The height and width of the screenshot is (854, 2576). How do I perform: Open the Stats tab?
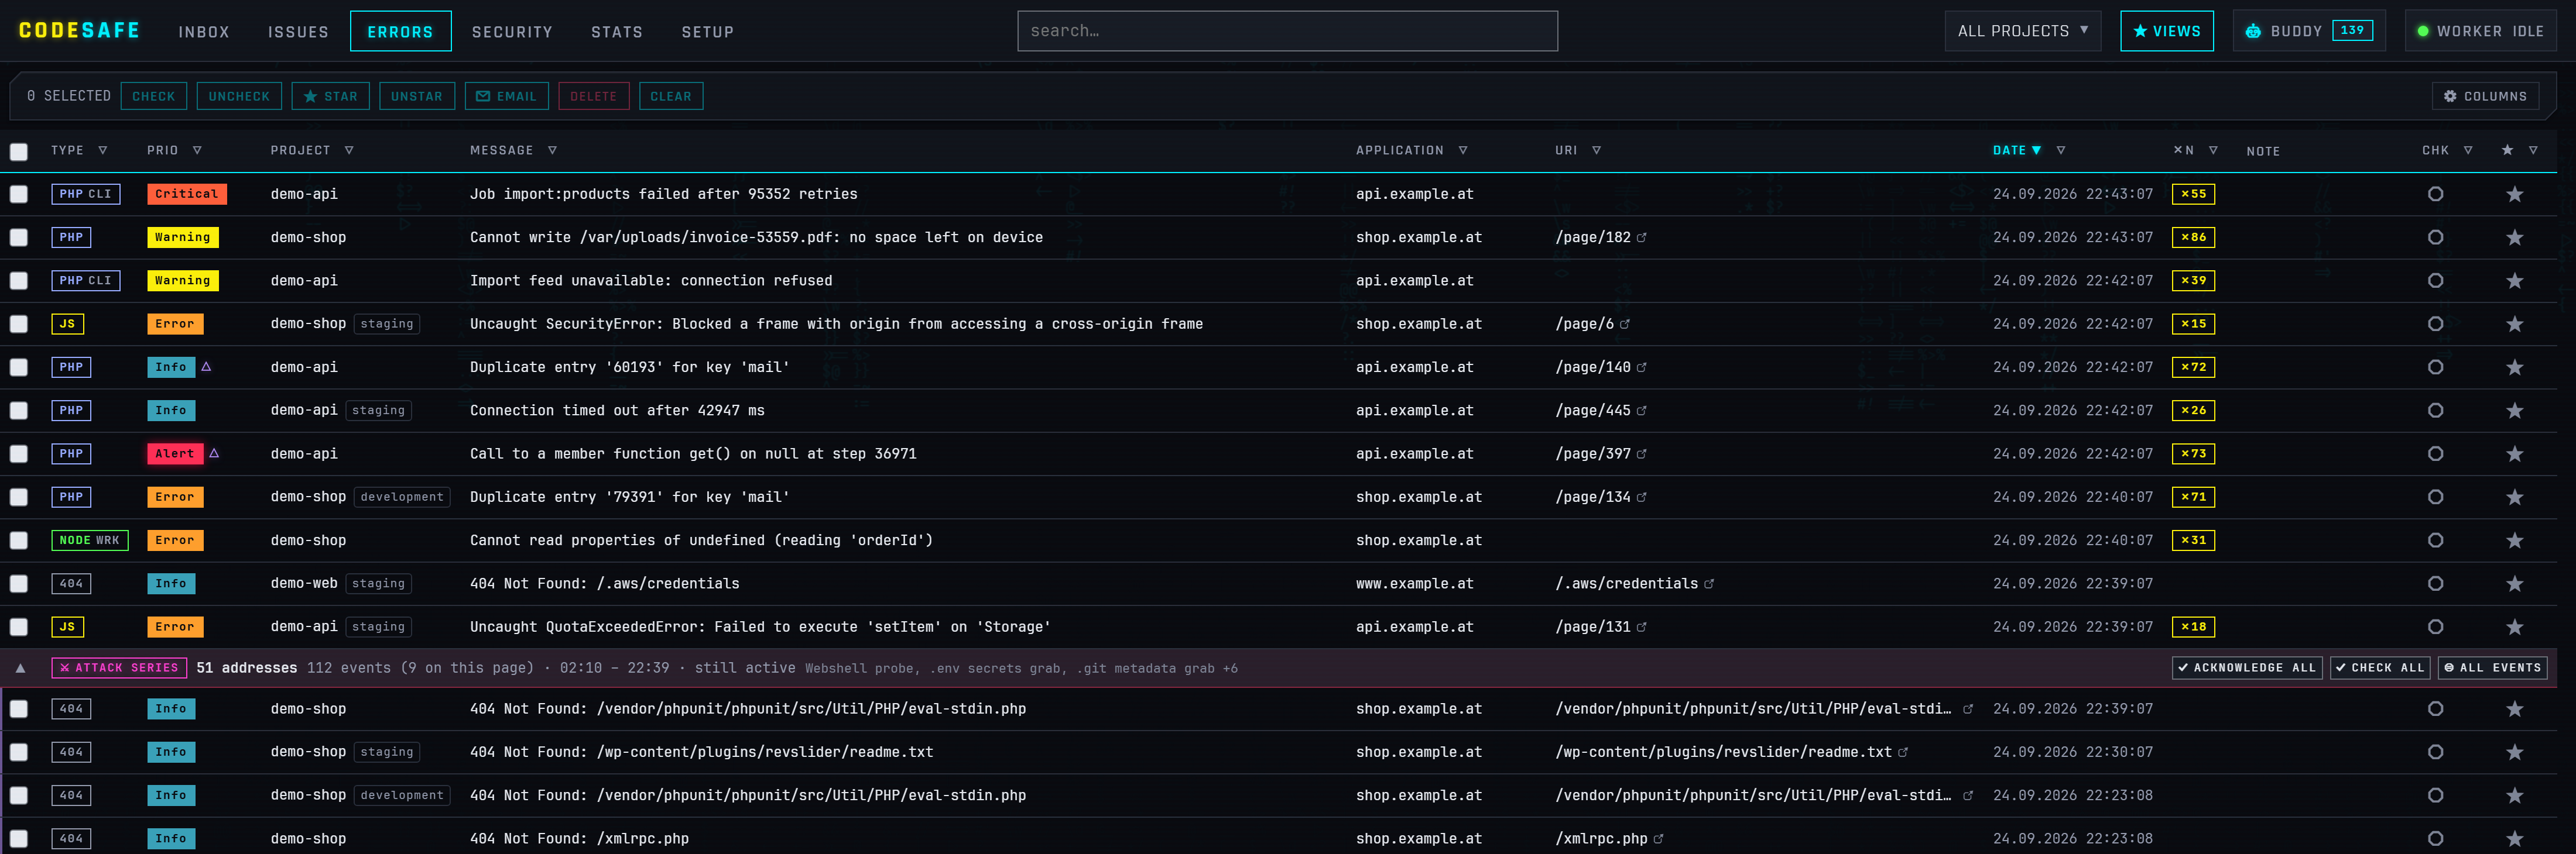pyautogui.click(x=617, y=32)
